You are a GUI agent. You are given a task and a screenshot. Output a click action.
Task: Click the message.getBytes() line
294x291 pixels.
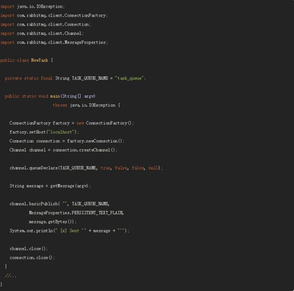pyautogui.click(x=52, y=222)
